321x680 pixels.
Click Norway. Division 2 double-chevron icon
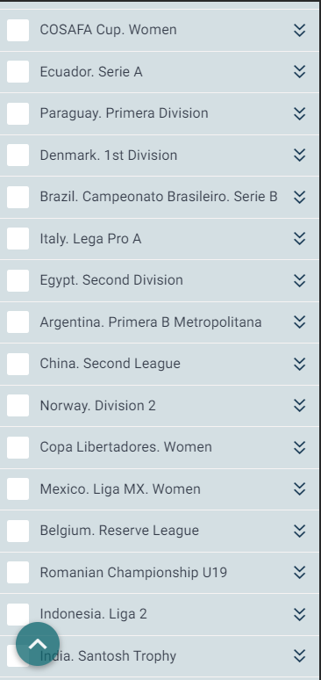click(x=299, y=406)
